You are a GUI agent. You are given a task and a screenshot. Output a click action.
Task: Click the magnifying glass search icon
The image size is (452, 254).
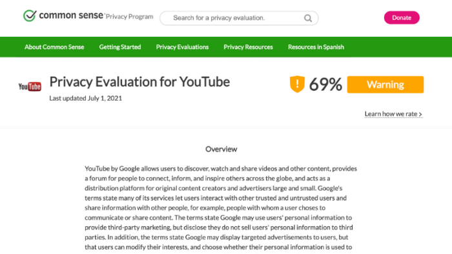click(x=308, y=19)
